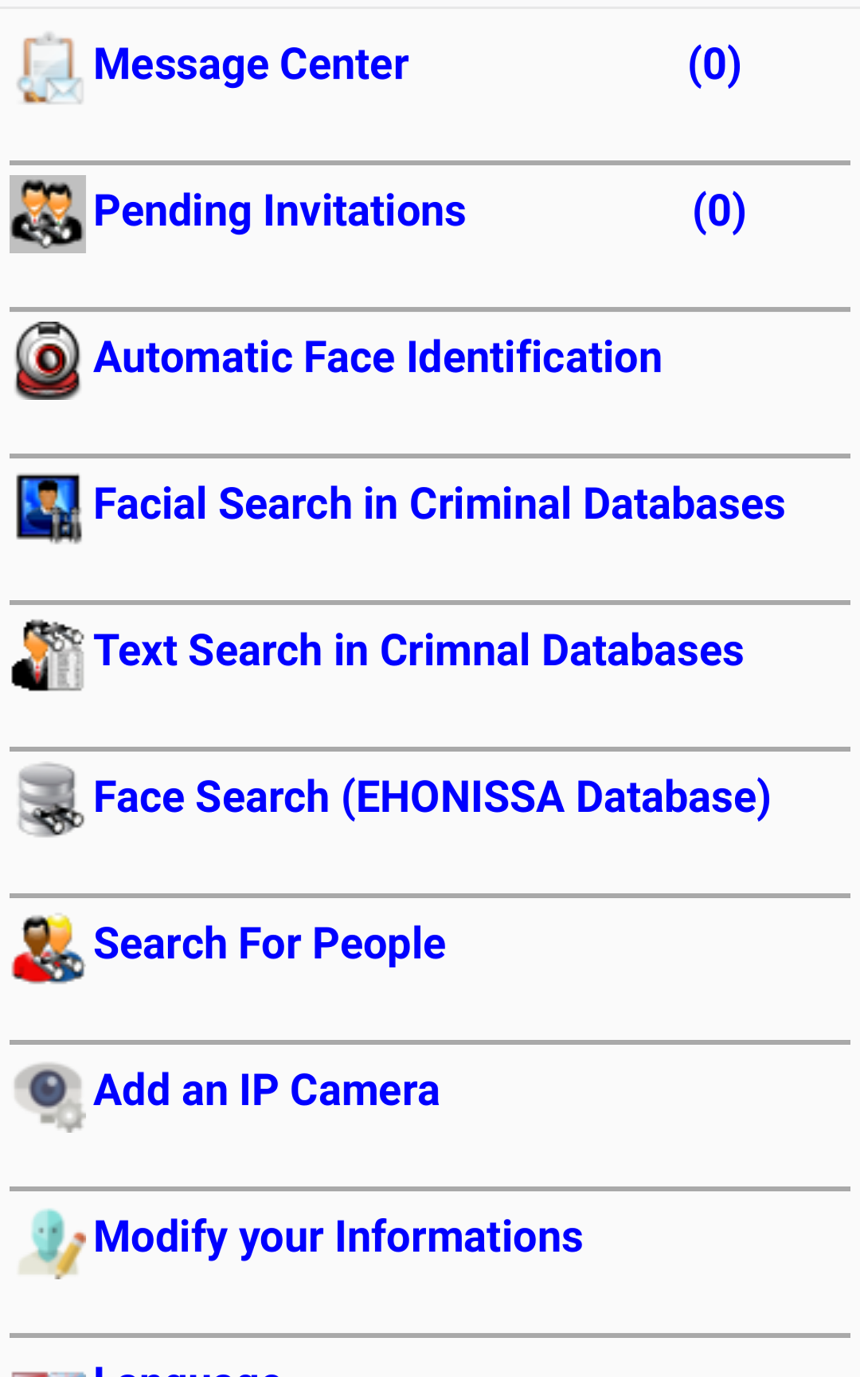
Task: Open the Search For People feature
Action: pos(270,943)
